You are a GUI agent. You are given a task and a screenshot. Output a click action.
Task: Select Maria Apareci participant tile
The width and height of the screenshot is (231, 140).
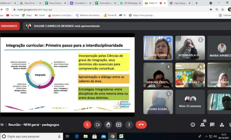point(219,48)
